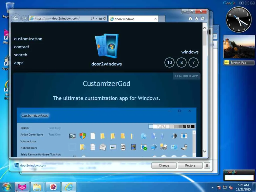Click Restore button in the CustomizerGod window behind

pyautogui.click(x=190, y=165)
